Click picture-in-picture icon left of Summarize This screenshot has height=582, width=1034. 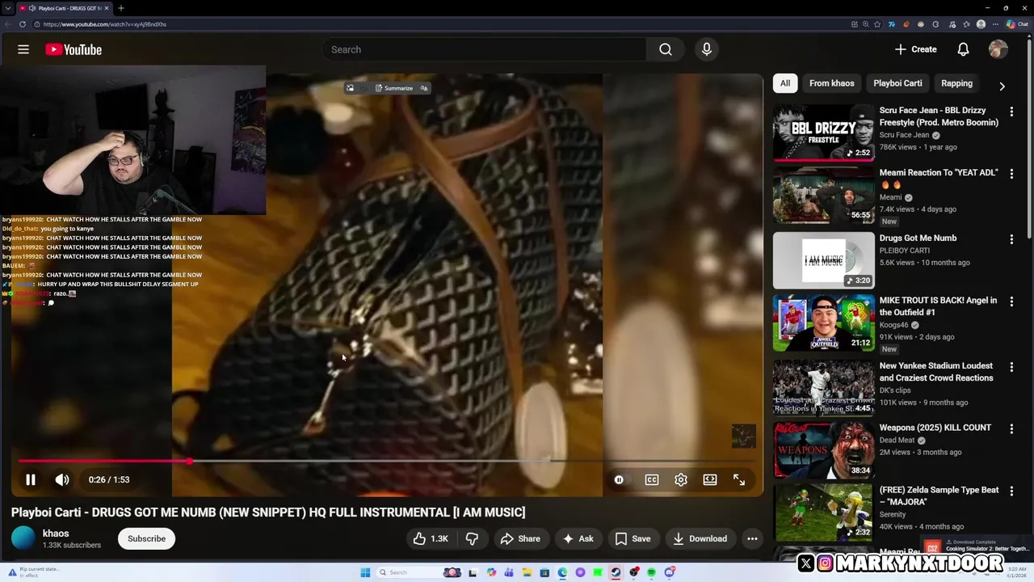click(350, 88)
